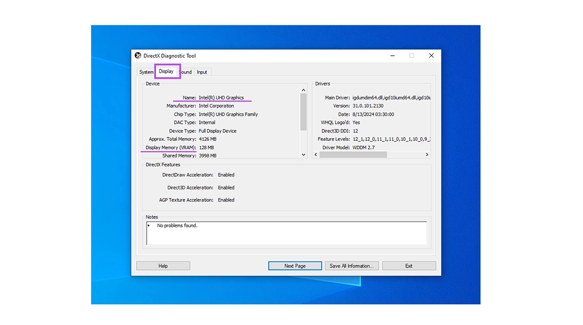Screen dimensions: 583x325
Task: Click the Direct3D DDI value 12
Action: click(355, 131)
